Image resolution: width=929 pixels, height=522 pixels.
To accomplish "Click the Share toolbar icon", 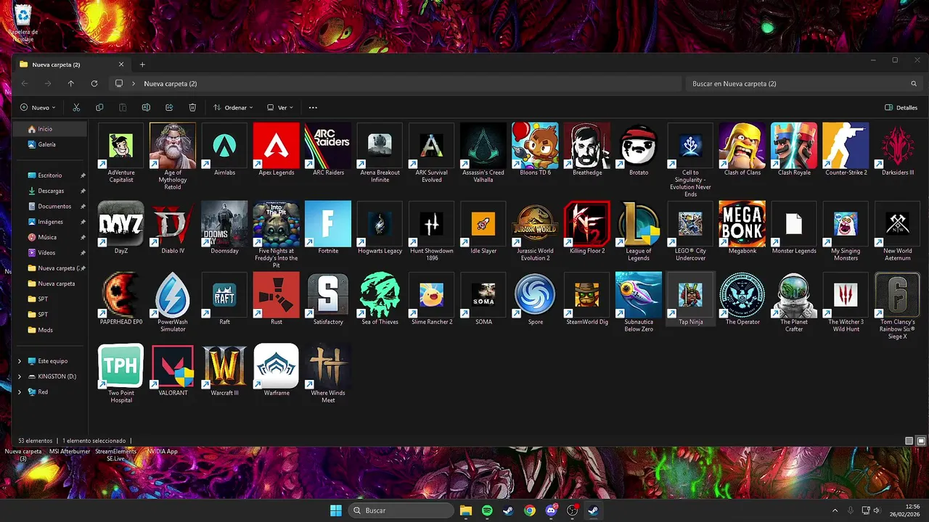I will 169,107.
